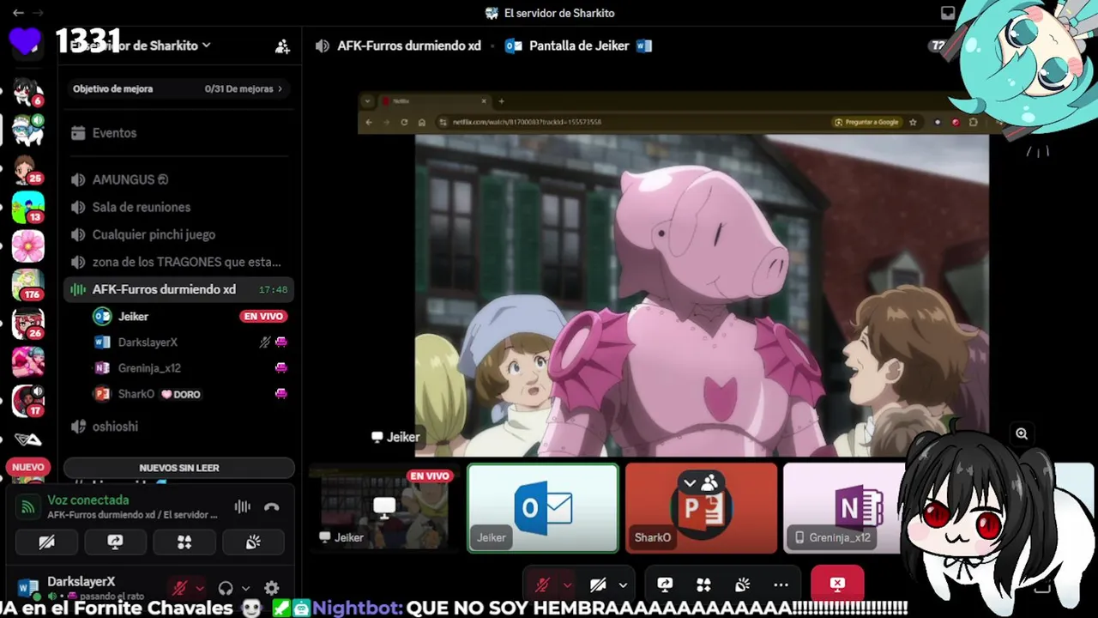Image resolution: width=1098 pixels, height=618 pixels.
Task: Open user settings gear
Action: 272,588
